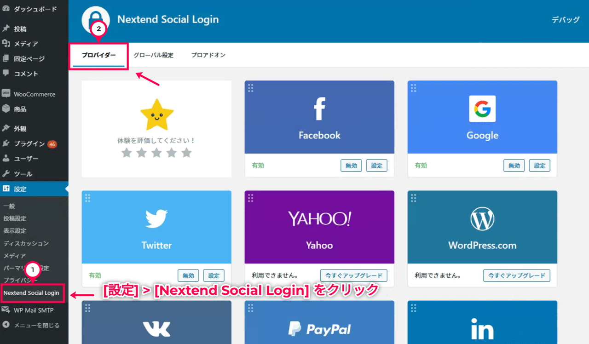
Task: Click the Facebook label on the card
Action: 319,135
